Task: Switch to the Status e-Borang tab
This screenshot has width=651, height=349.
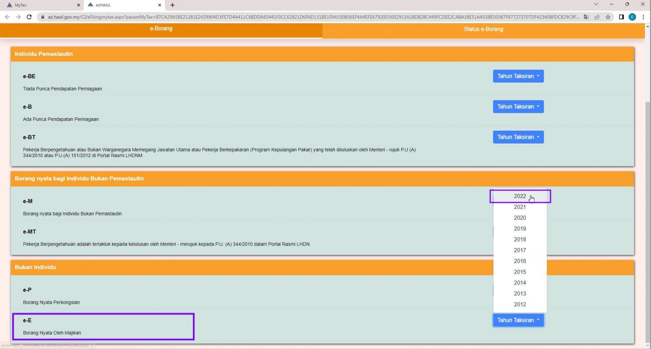Action: 483,29
